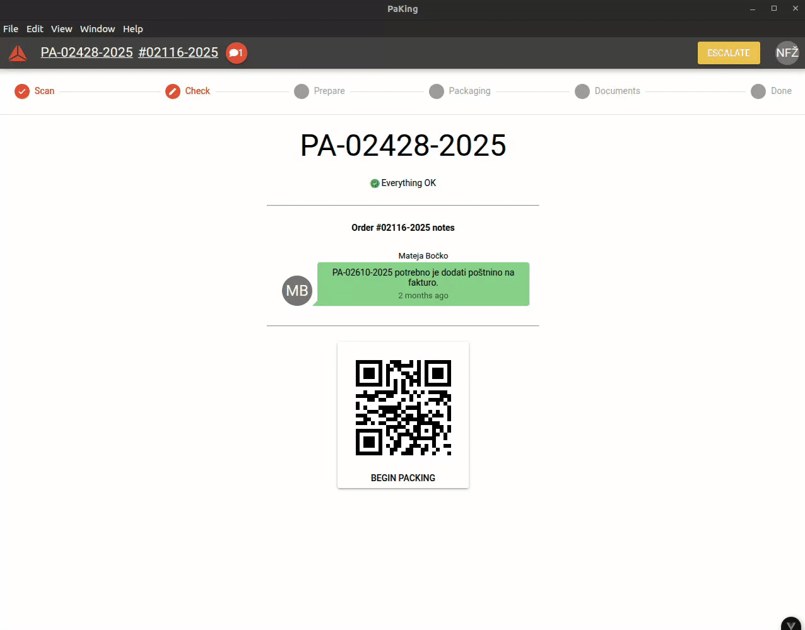The image size is (805, 630).
Task: Select the Prepare step circle
Action: click(x=302, y=91)
